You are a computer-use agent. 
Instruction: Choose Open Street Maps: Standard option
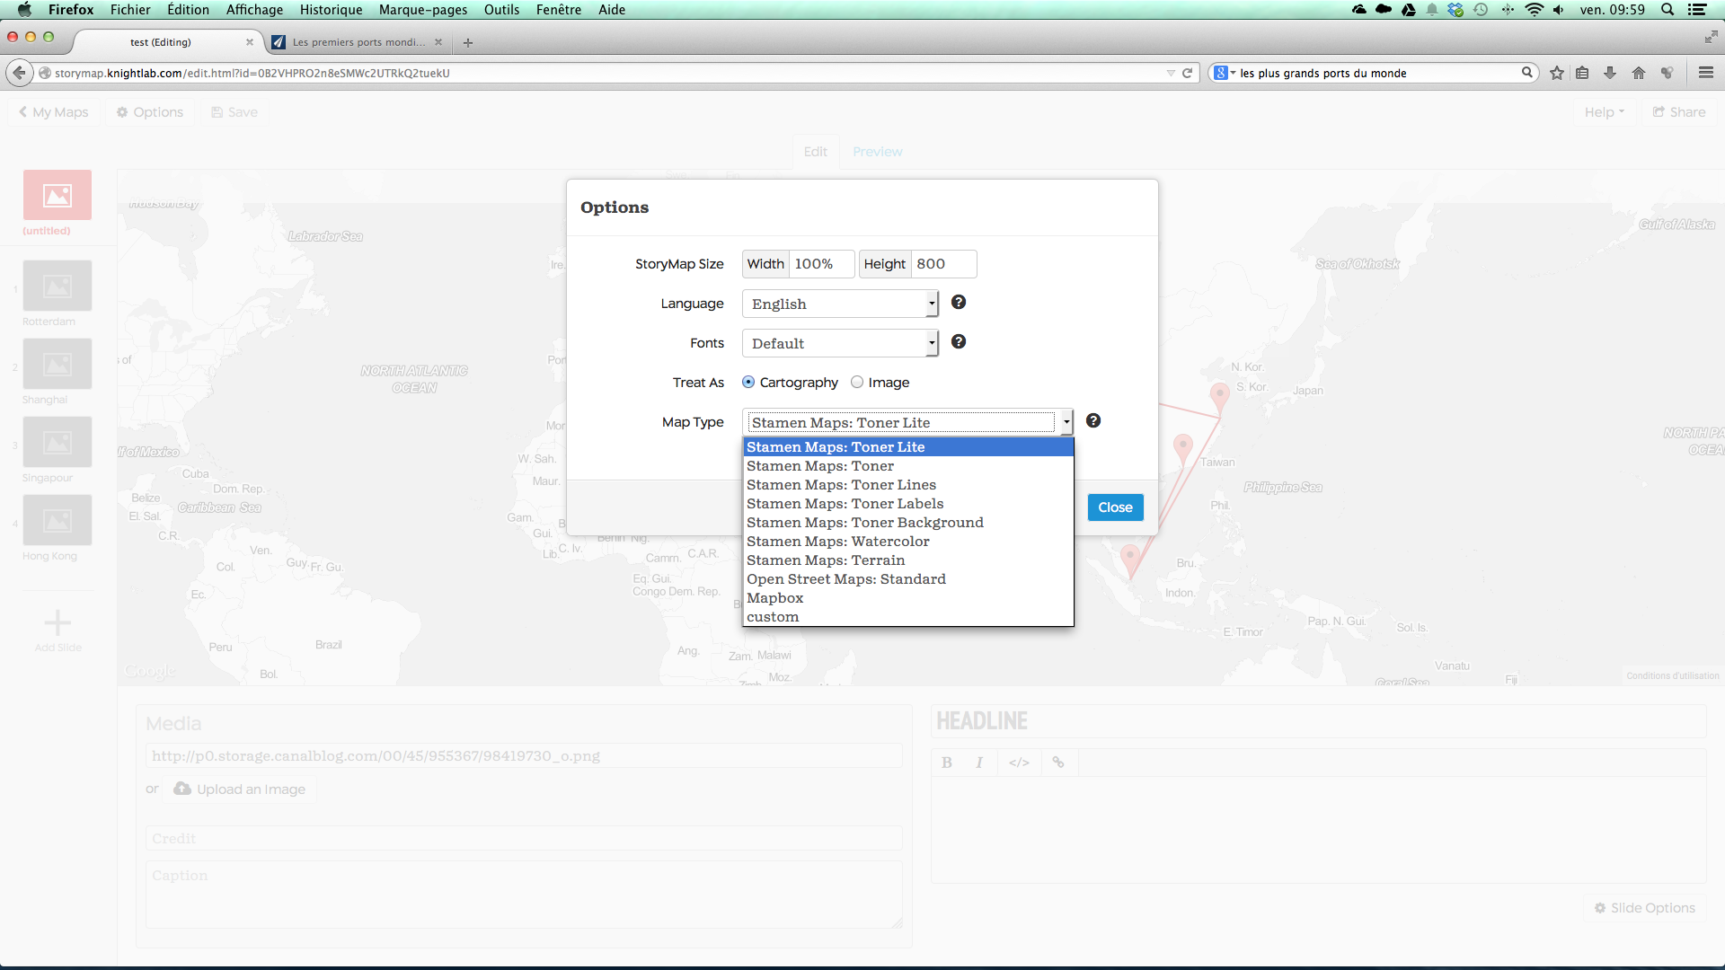tap(845, 579)
